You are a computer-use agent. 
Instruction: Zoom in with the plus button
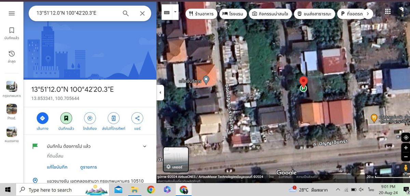point(406,148)
